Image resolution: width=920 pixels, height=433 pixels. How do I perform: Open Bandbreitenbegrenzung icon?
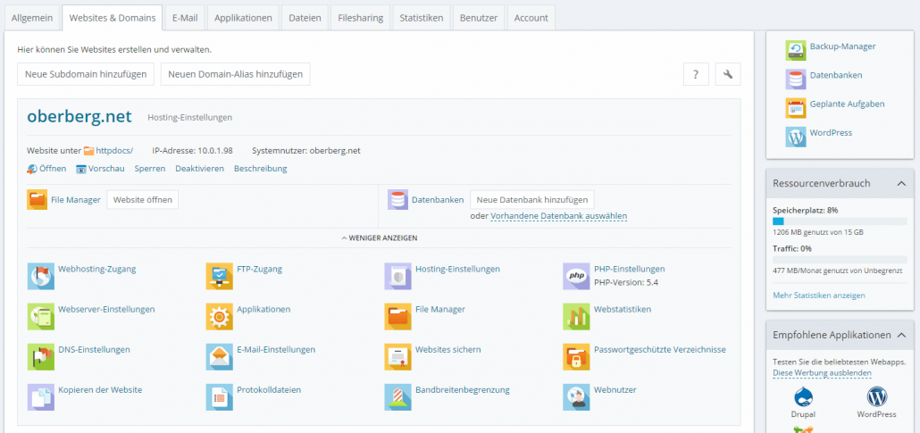click(x=398, y=397)
